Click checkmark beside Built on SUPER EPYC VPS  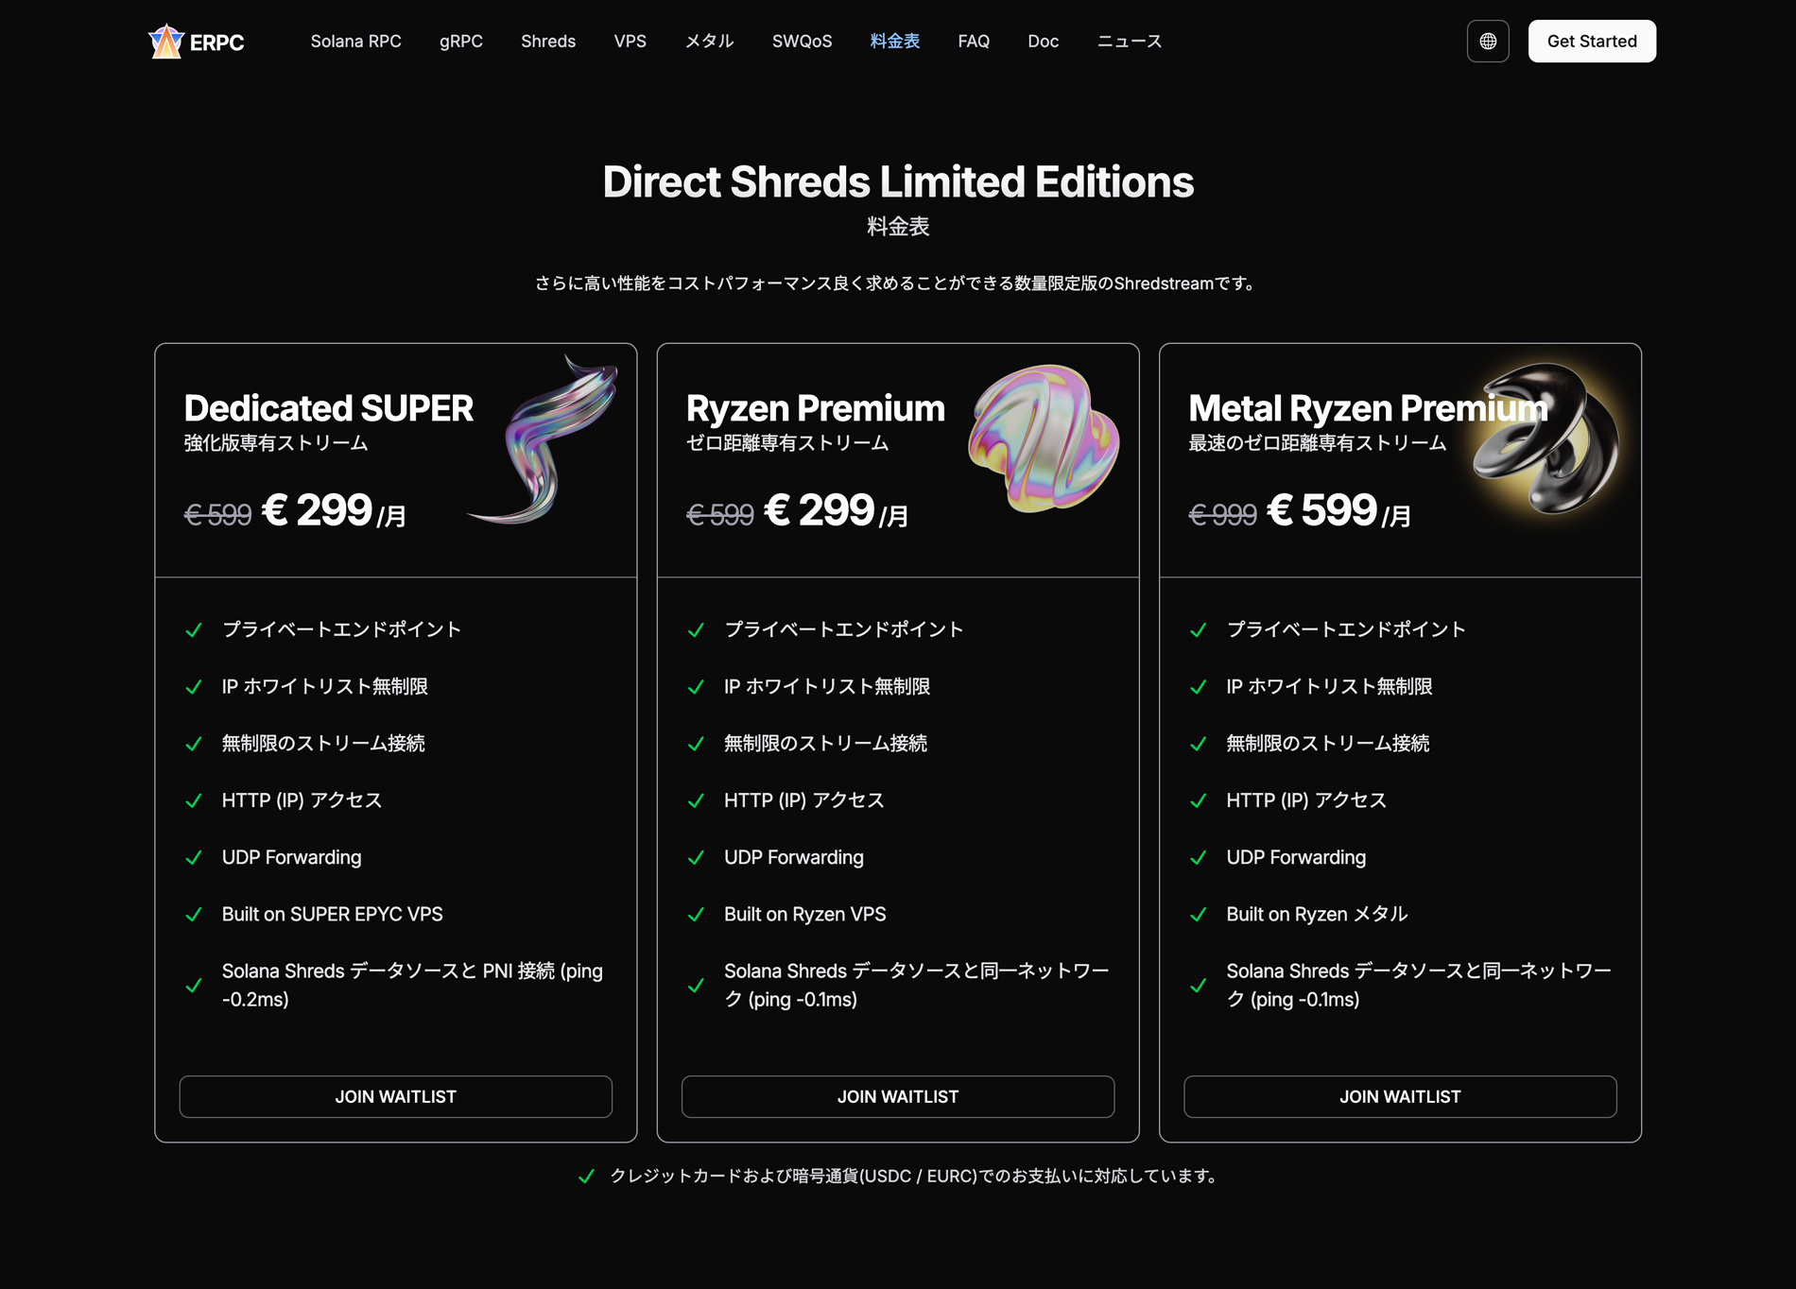point(194,915)
